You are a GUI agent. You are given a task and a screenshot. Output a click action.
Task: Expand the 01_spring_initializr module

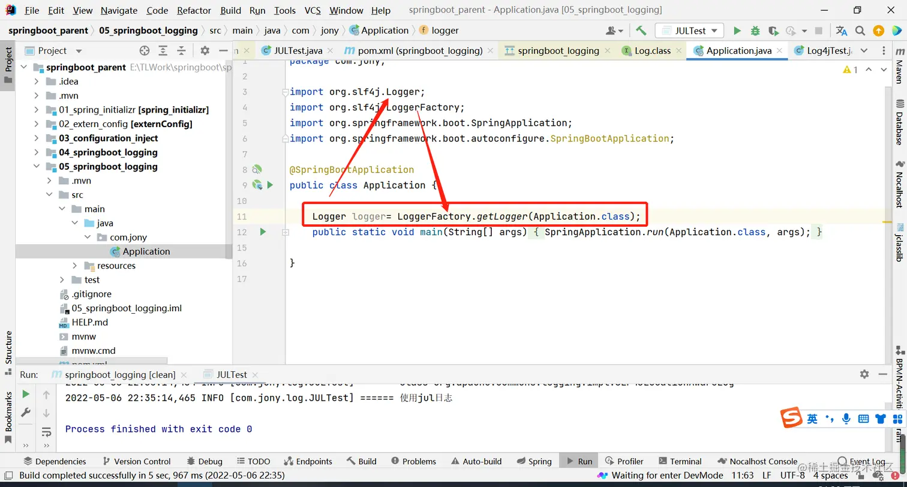tap(37, 110)
